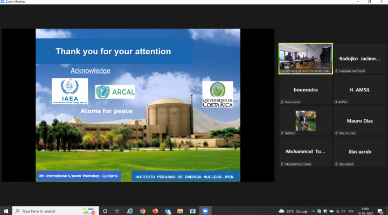Click the Acknowledge link on the slide
This screenshot has width=388, height=215.
pyautogui.click(x=91, y=71)
